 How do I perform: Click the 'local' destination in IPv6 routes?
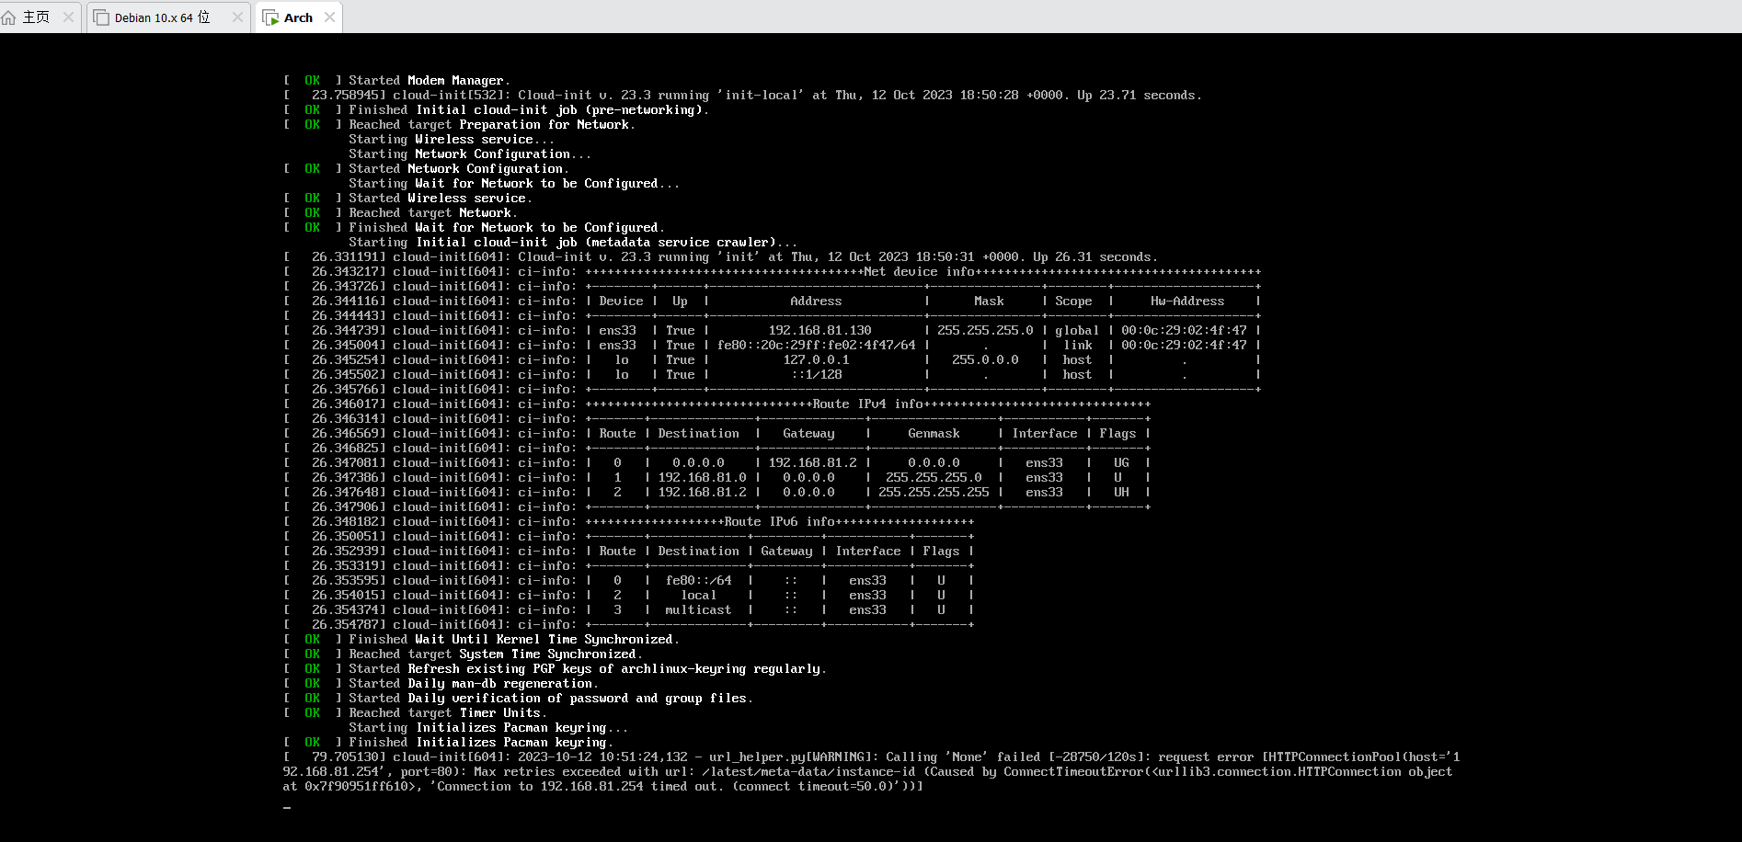(698, 596)
